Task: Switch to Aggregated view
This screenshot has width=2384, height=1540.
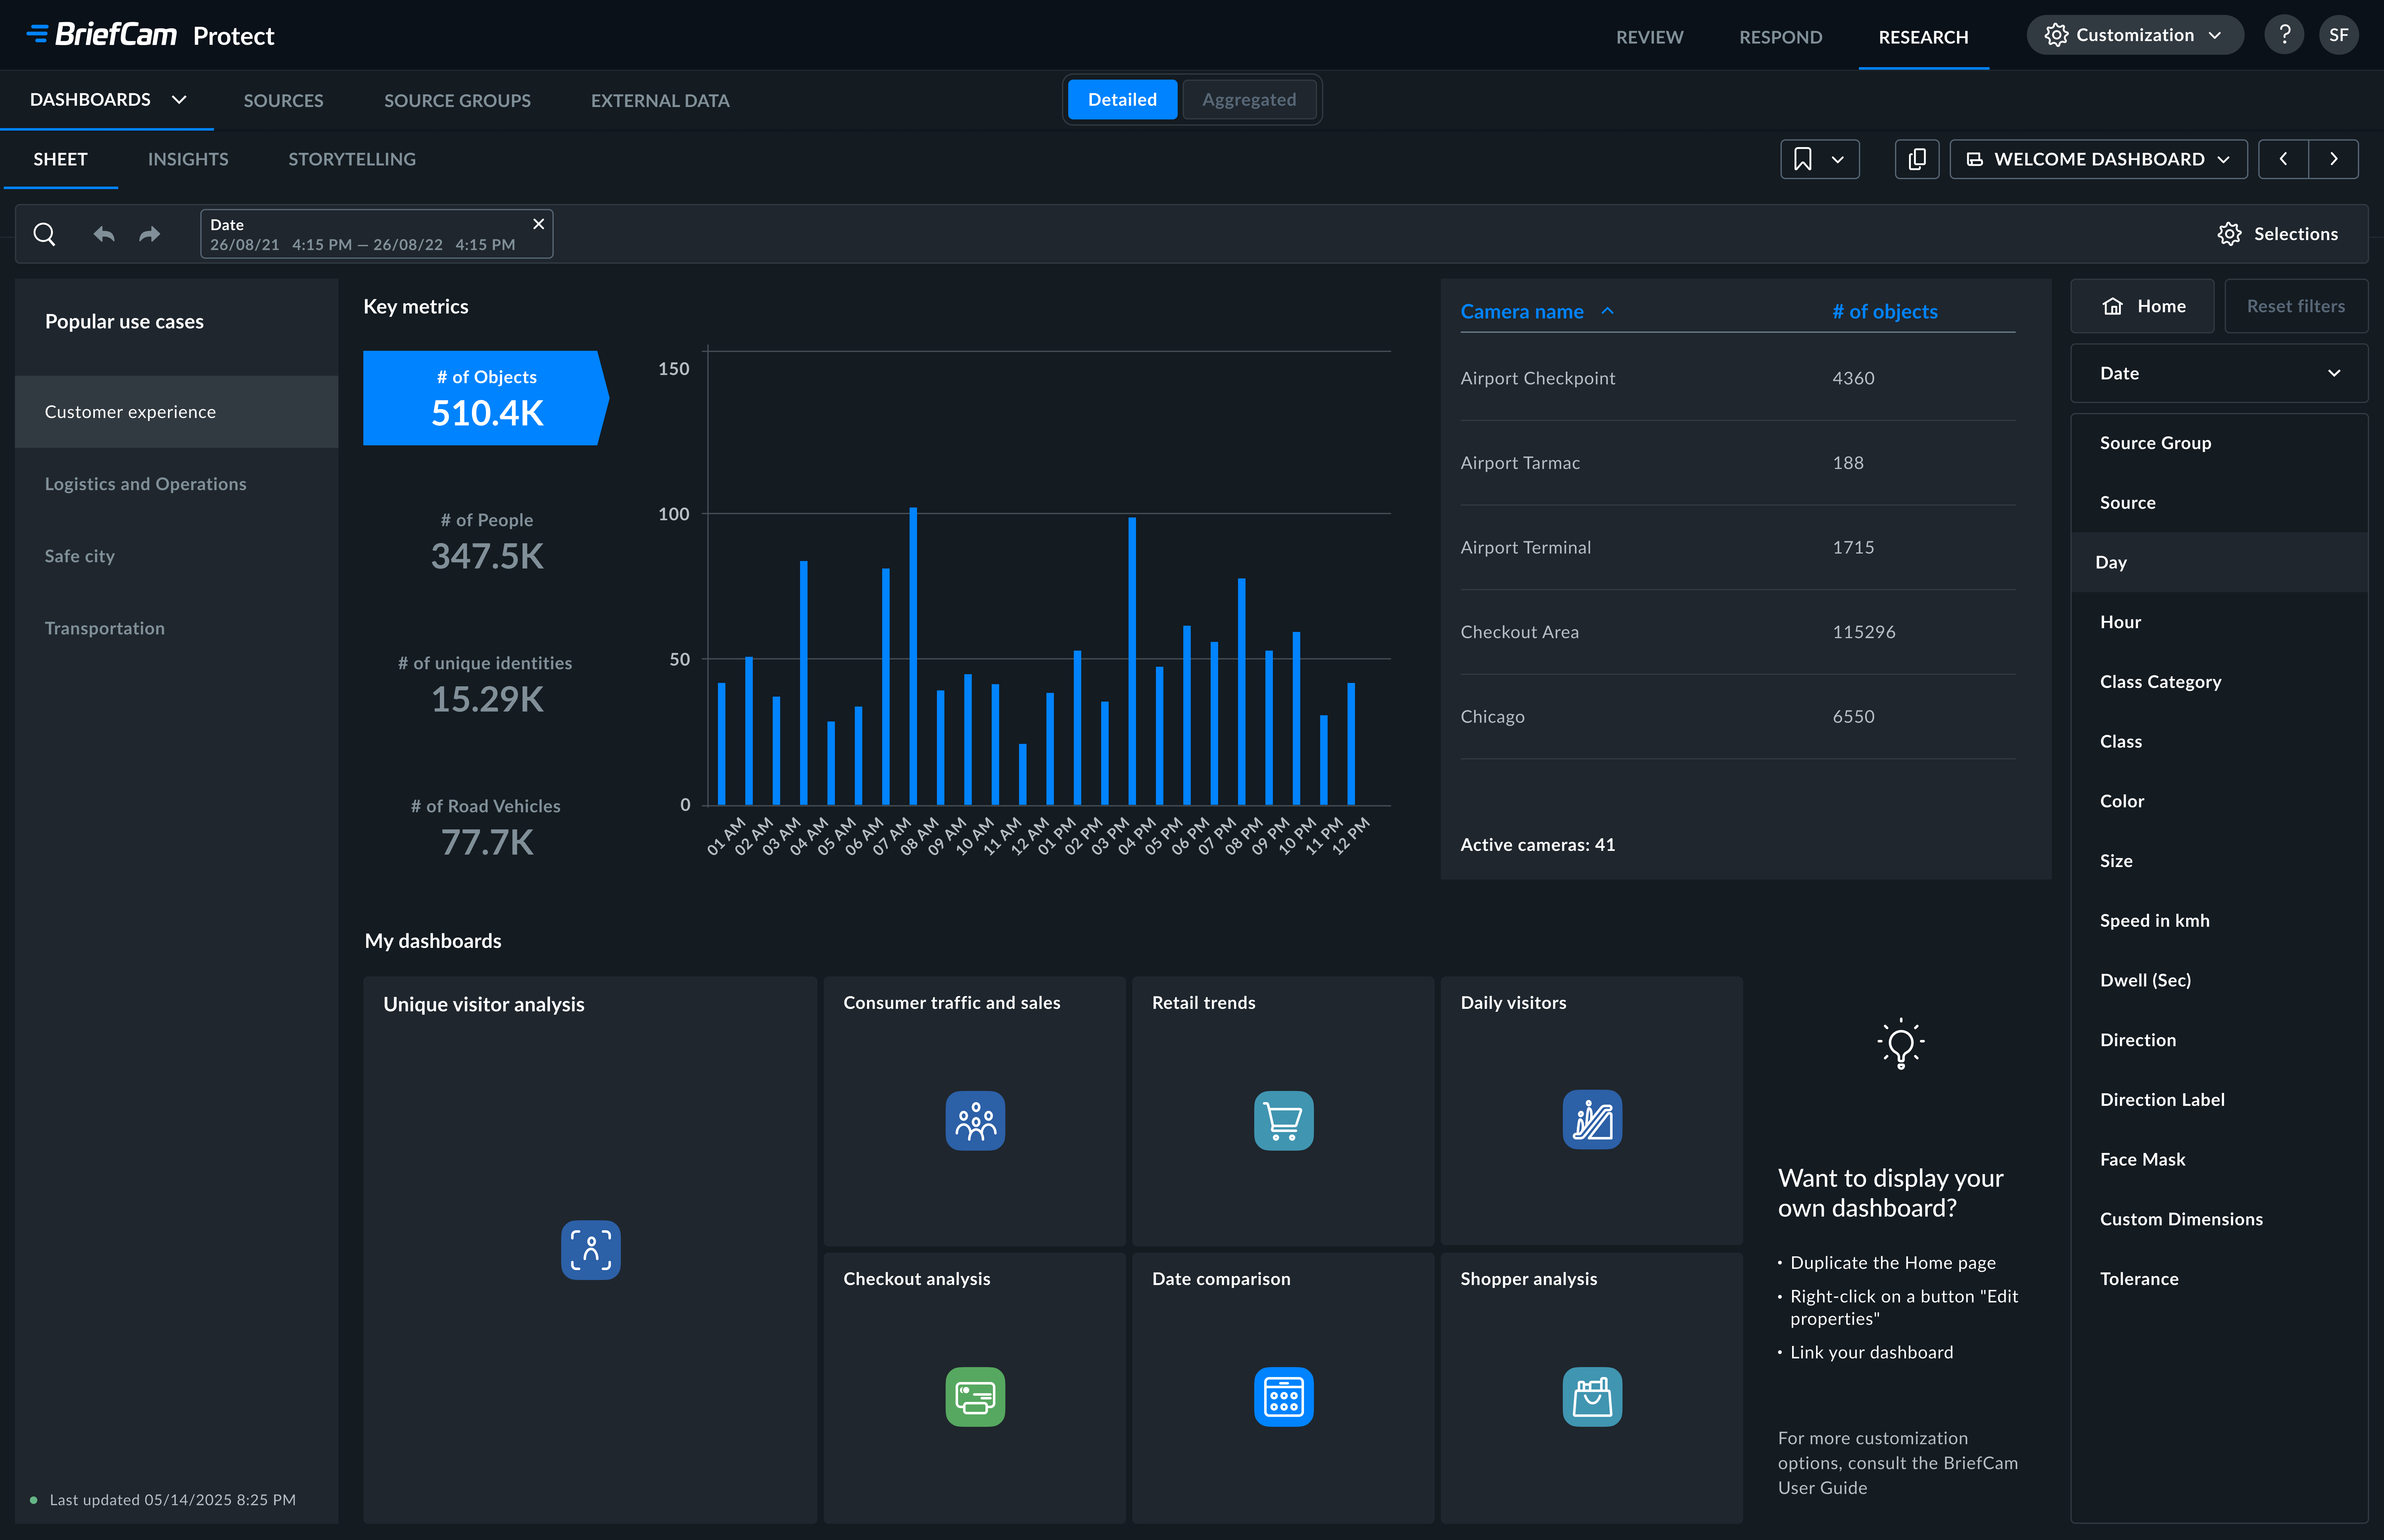Action: point(1249,100)
